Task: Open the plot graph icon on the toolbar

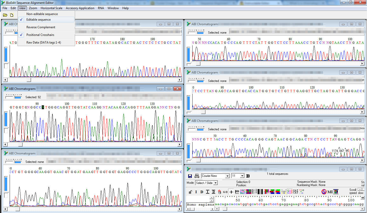Action: pos(237,192)
